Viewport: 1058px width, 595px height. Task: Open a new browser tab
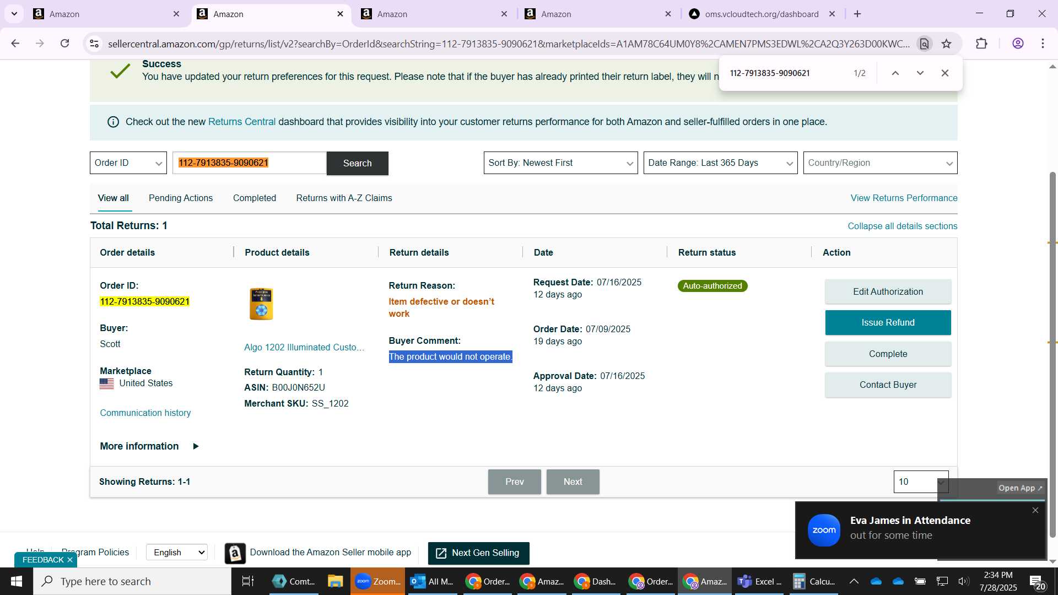(x=857, y=14)
